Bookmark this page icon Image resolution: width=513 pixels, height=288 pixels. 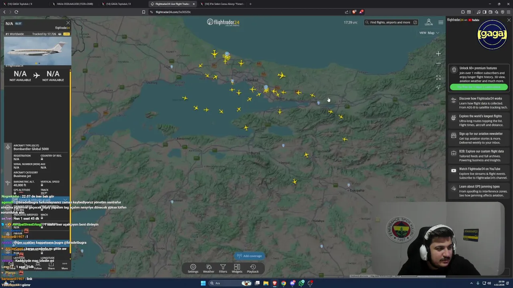[x=143, y=12]
